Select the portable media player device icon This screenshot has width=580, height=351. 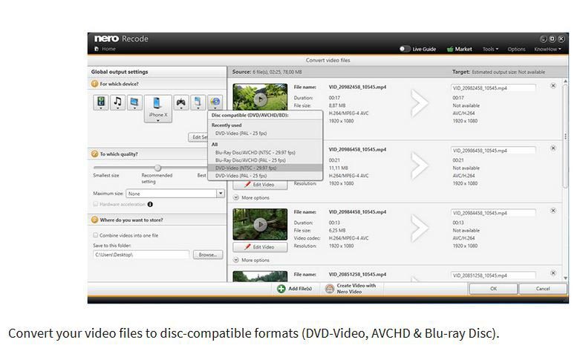pyautogui.click(x=198, y=102)
